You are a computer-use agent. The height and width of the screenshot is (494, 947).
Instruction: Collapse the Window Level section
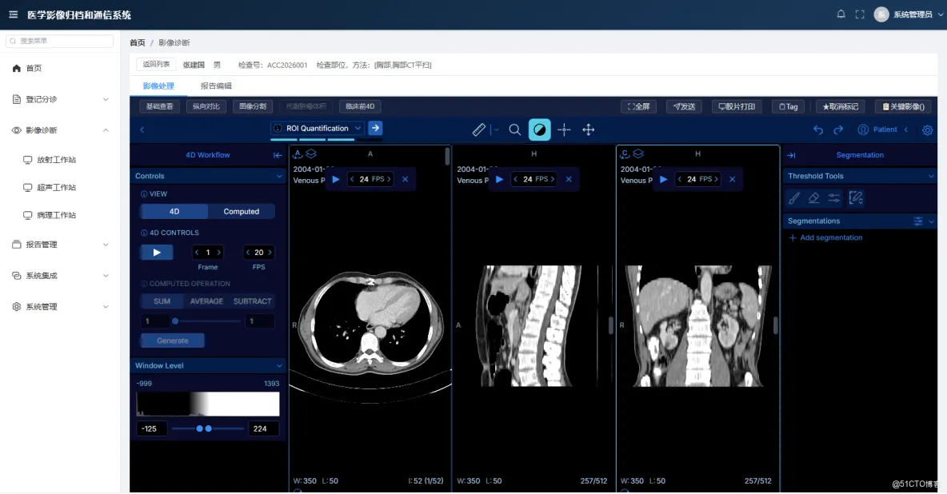279,366
